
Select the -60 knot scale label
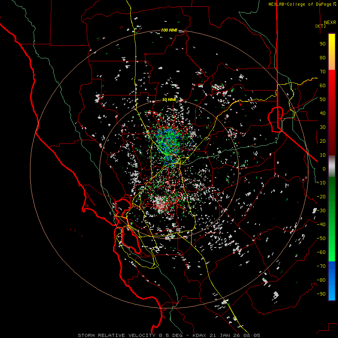[x=321, y=252]
